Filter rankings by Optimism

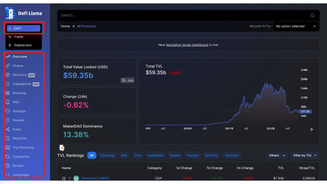click(232, 156)
